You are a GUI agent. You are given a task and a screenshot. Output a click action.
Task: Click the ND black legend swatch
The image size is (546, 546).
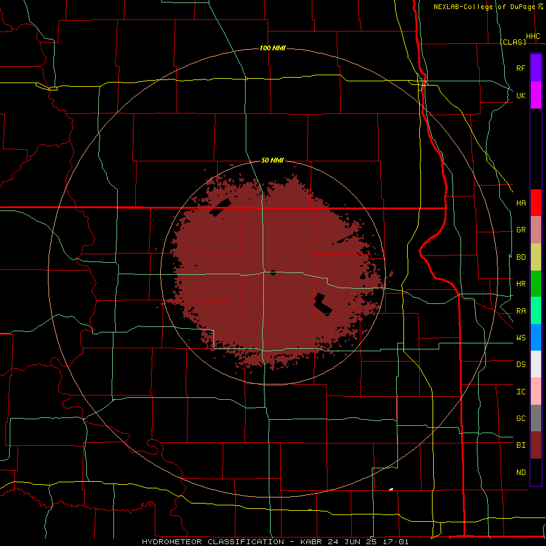point(536,472)
